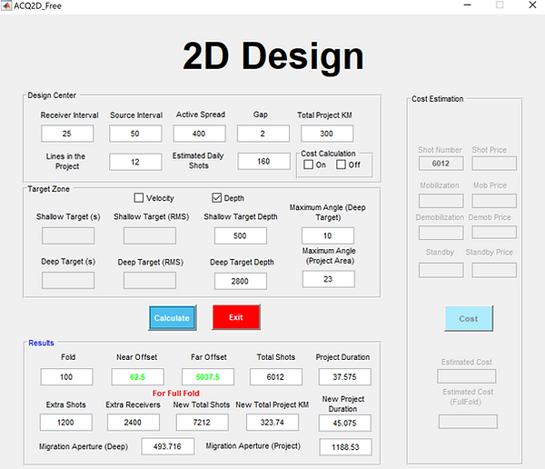Image resolution: width=545 pixels, height=469 pixels.
Task: Select the green Far Offset value
Action: pyautogui.click(x=208, y=377)
